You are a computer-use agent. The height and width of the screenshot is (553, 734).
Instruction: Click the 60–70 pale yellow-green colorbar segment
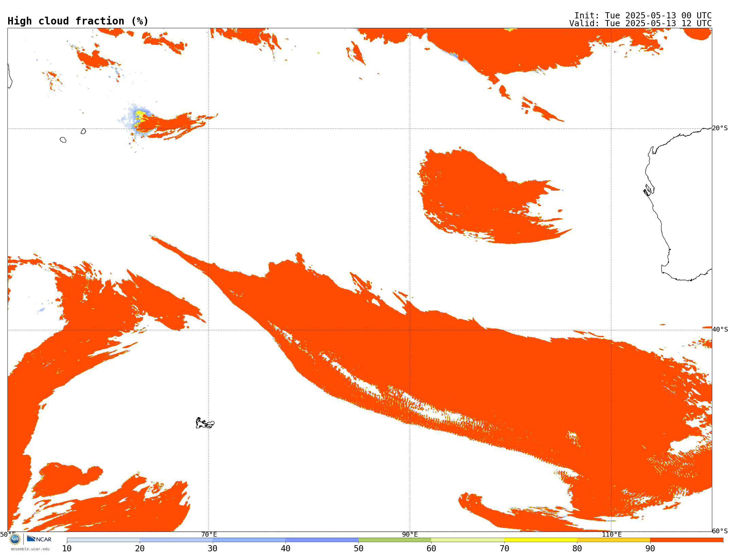[468, 540]
